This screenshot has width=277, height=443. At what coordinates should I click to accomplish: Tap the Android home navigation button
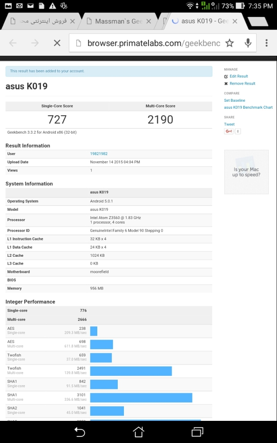tap(139, 432)
